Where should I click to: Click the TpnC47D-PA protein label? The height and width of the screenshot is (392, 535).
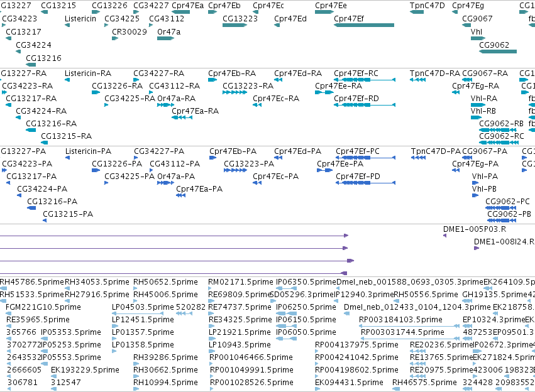436,151
